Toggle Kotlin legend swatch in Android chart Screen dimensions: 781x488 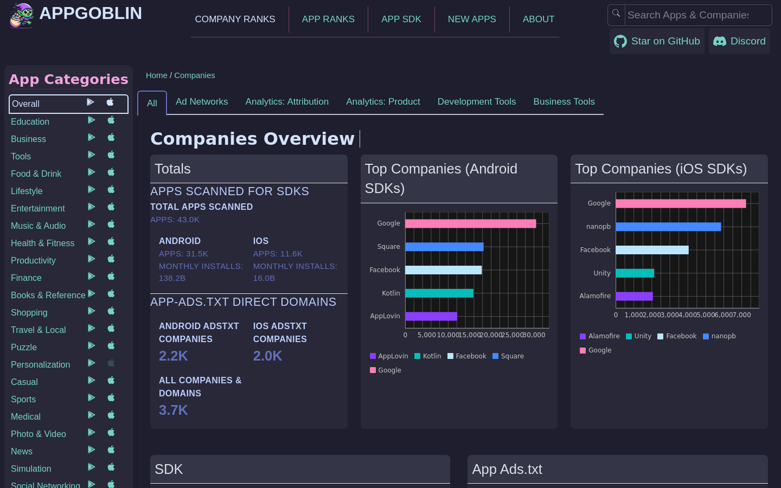(x=418, y=356)
